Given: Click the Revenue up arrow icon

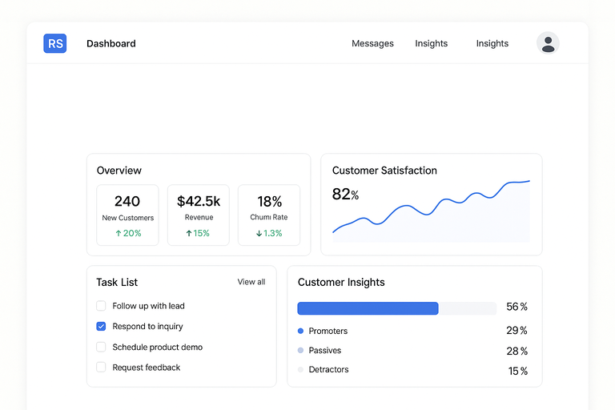Looking at the screenshot, I should coord(189,234).
